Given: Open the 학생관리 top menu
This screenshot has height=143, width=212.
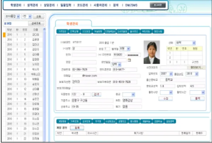Looking at the screenshot, I should coord(16,5).
